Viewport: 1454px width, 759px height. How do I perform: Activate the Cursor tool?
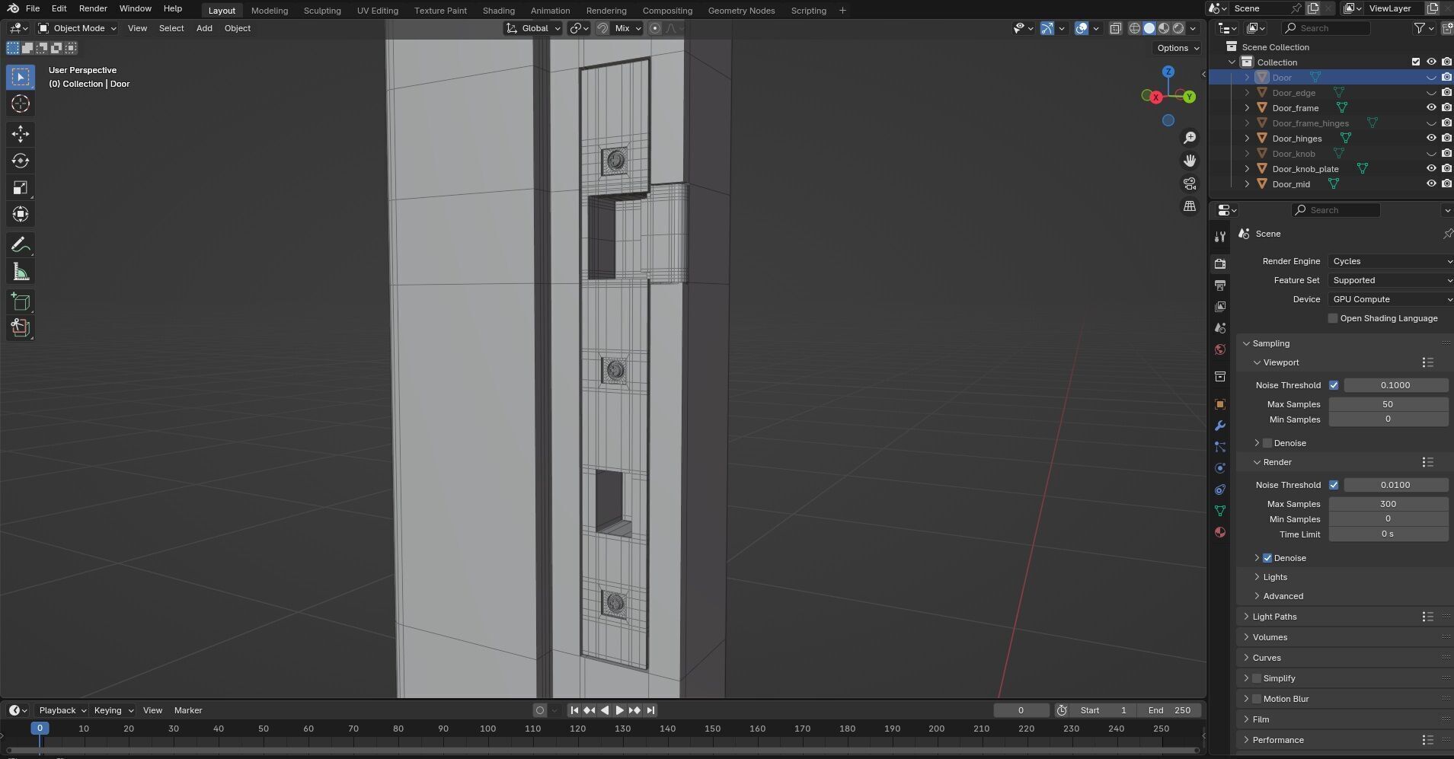(21, 104)
